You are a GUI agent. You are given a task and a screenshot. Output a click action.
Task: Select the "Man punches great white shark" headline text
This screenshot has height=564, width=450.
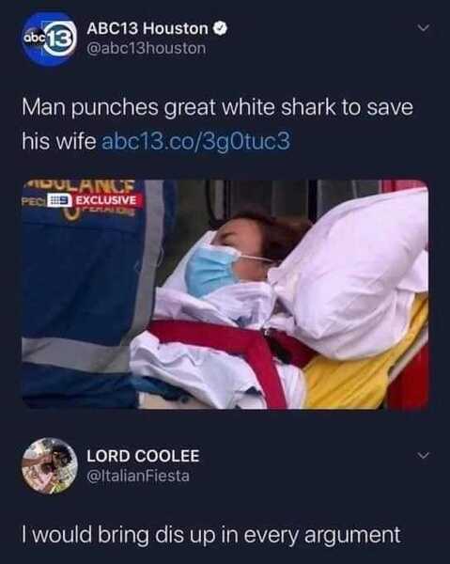tap(217, 124)
